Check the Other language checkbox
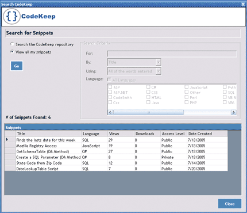 (x=186, y=92)
